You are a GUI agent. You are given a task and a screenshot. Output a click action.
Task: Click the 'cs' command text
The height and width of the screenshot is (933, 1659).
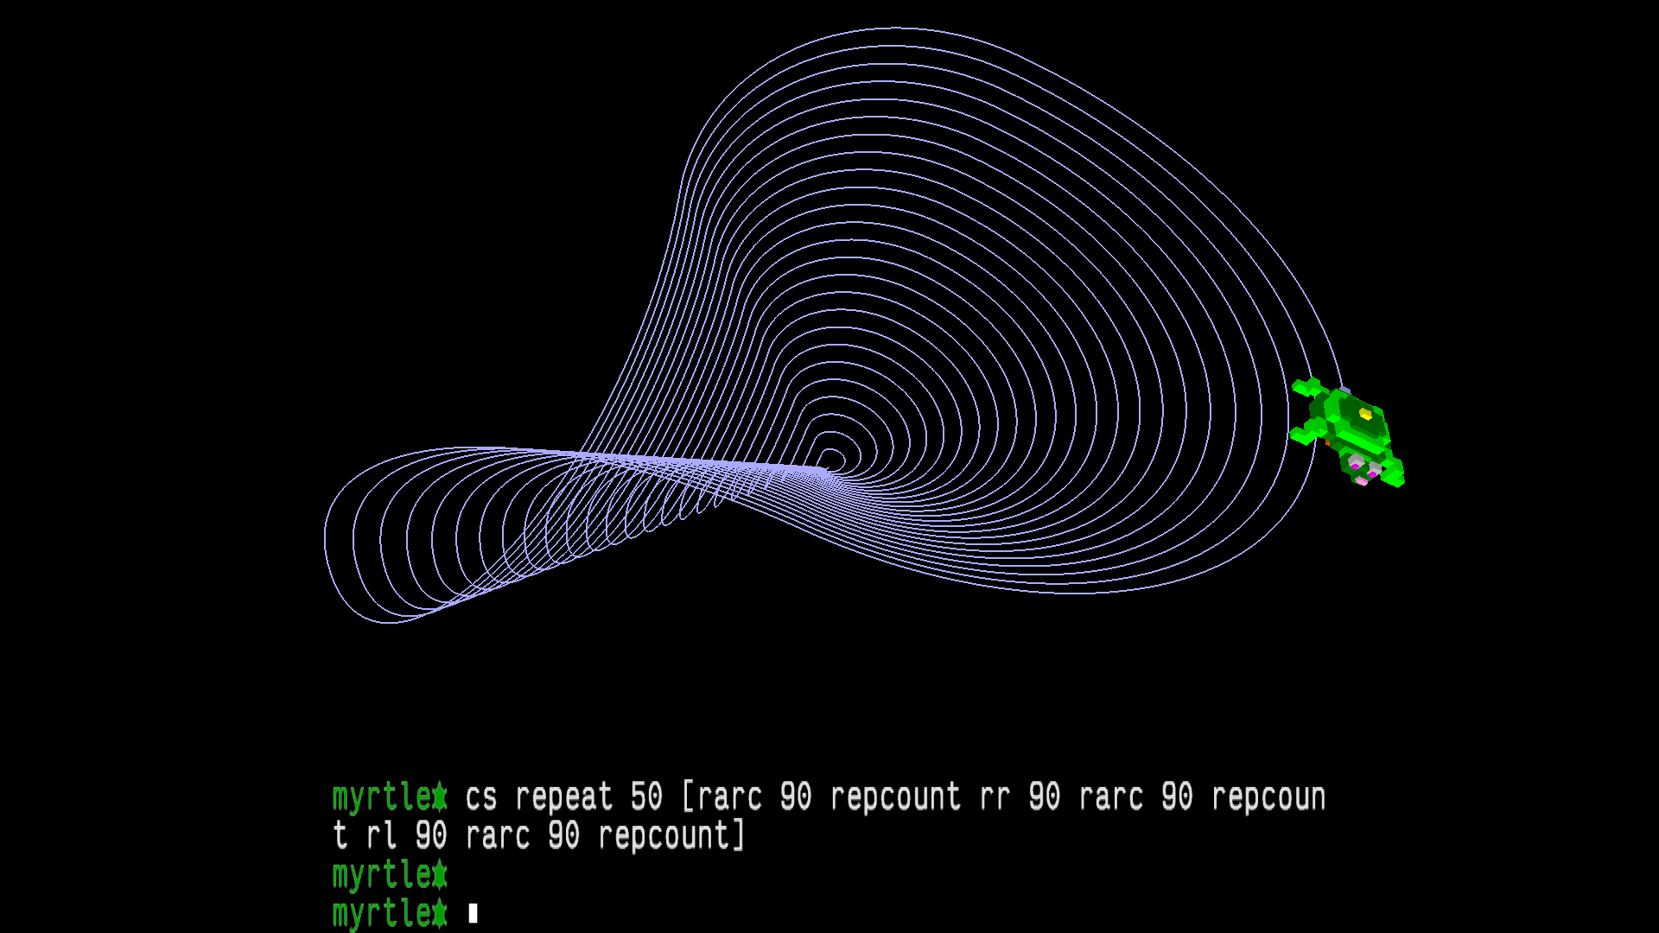pyautogui.click(x=481, y=797)
